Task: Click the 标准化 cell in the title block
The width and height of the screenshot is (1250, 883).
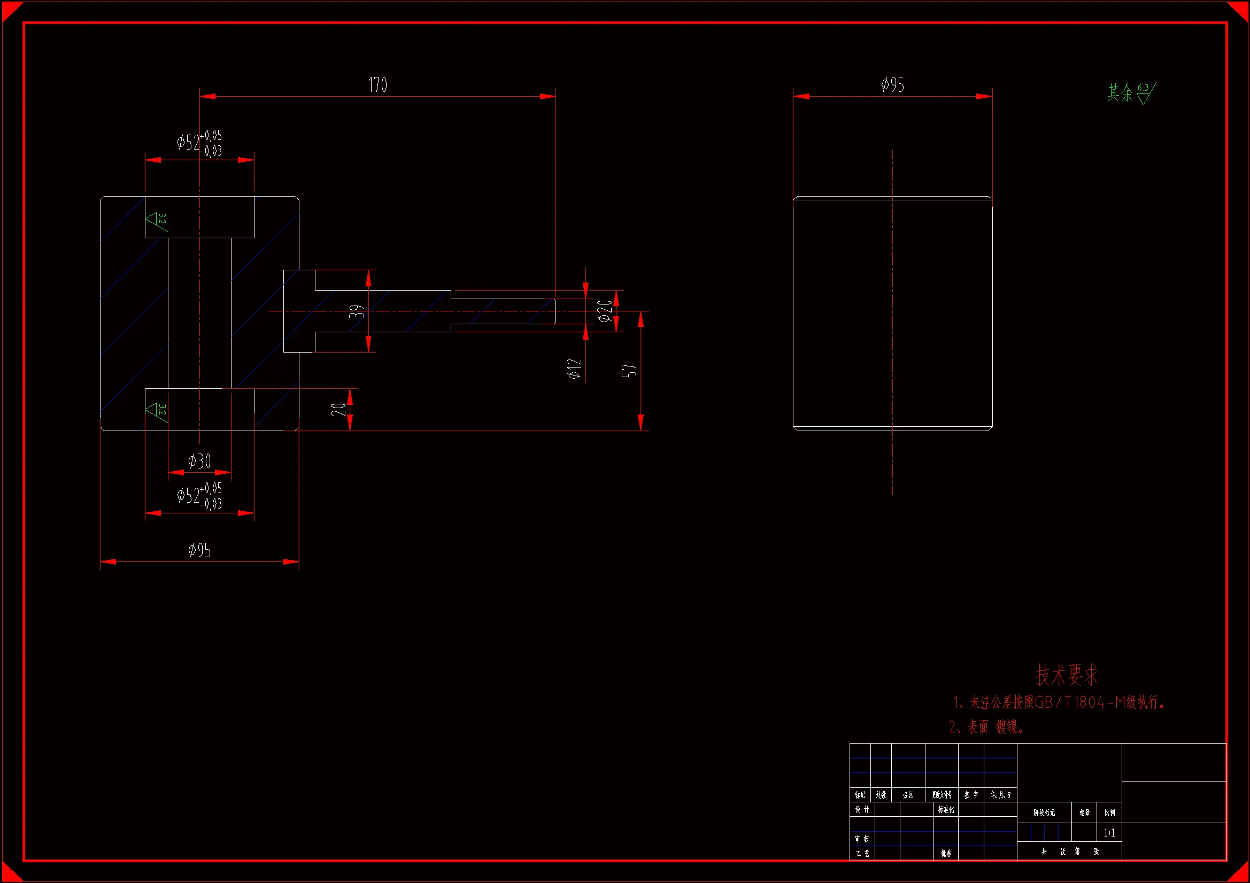Action: coord(946,810)
